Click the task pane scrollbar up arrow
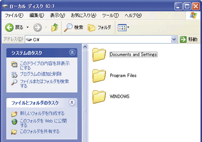202x142 pixels. pyautogui.click(x=85, y=47)
